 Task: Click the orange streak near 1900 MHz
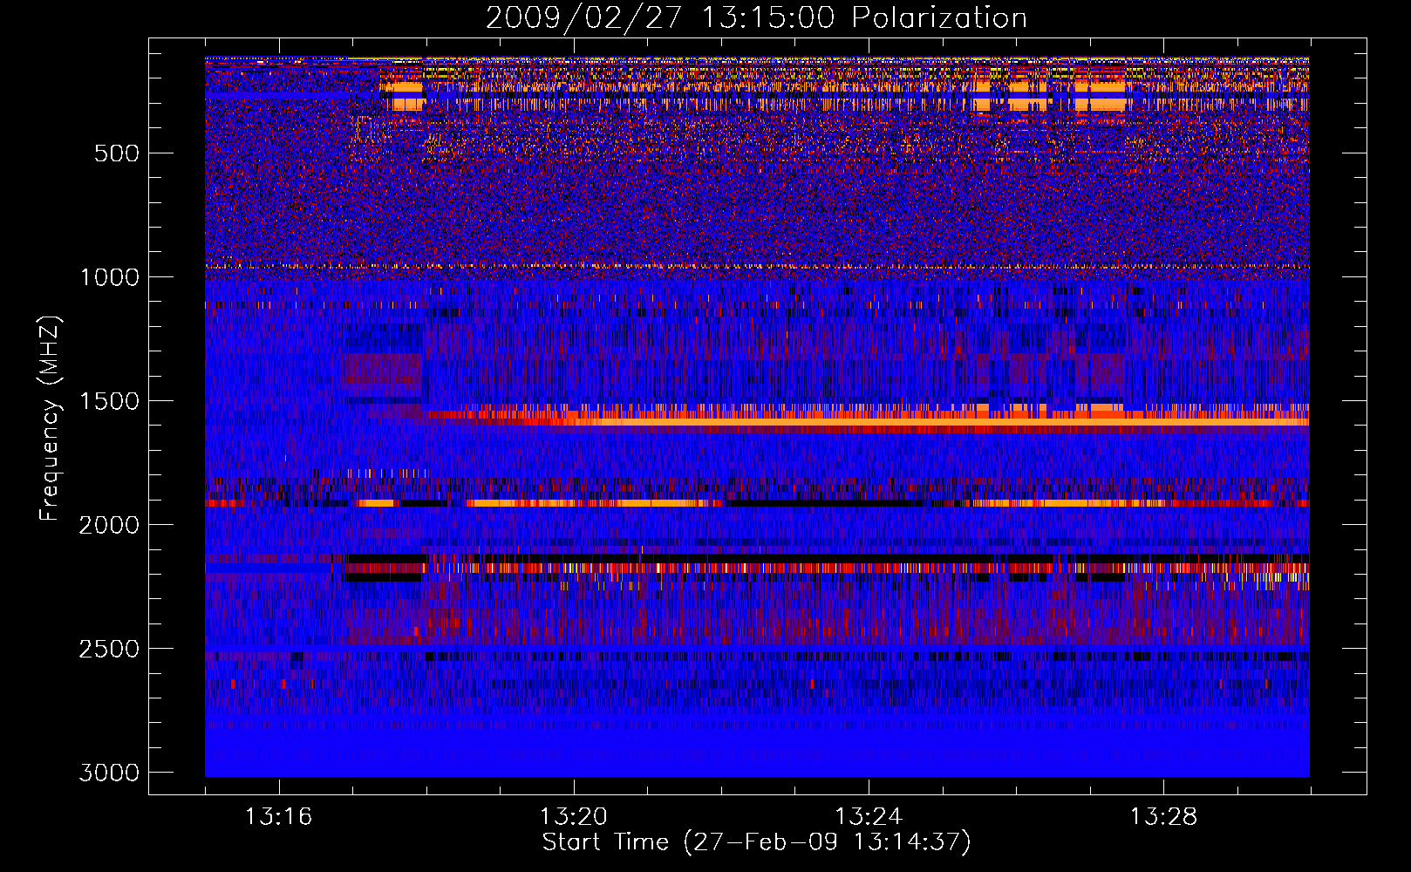[595, 503]
